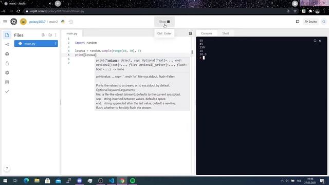Click the Replit logo
This screenshot has width=329, height=185.
(x=14, y=22)
